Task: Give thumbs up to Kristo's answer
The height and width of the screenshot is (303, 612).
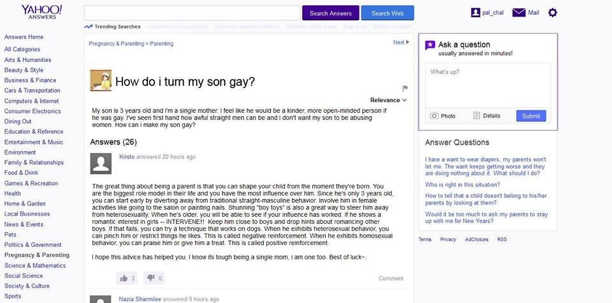Action: tap(124, 278)
